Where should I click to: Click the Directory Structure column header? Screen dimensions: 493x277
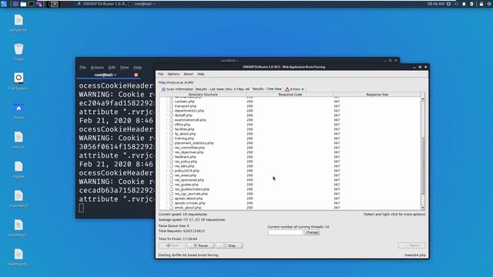click(x=203, y=95)
